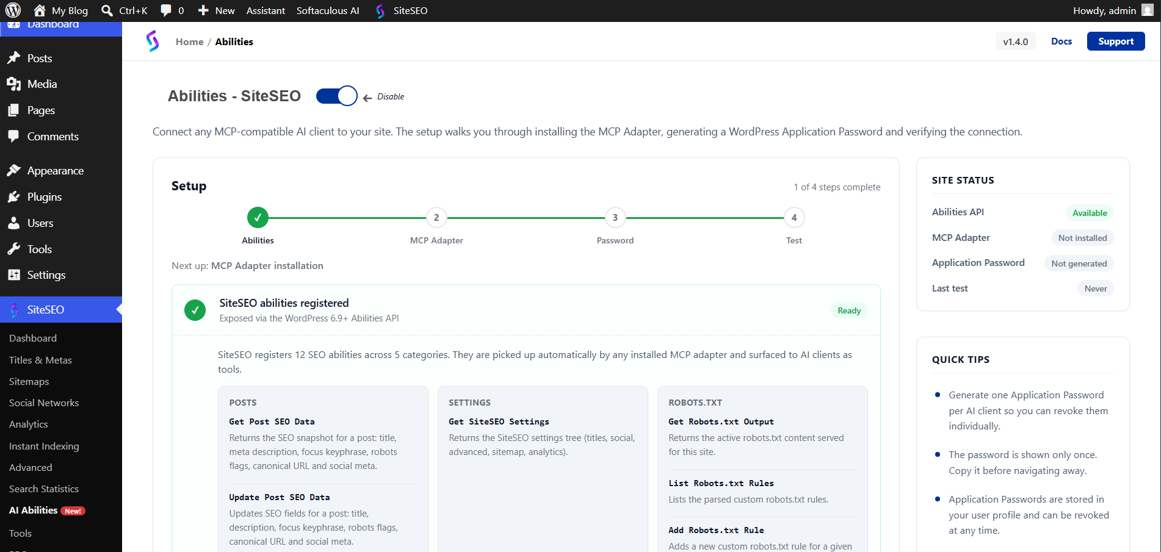The image size is (1161, 552).
Task: Open AI Abilities submenu item
Action: click(x=34, y=510)
